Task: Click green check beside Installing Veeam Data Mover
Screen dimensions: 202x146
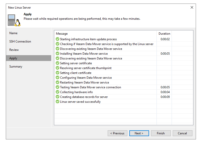Action: pos(57,54)
